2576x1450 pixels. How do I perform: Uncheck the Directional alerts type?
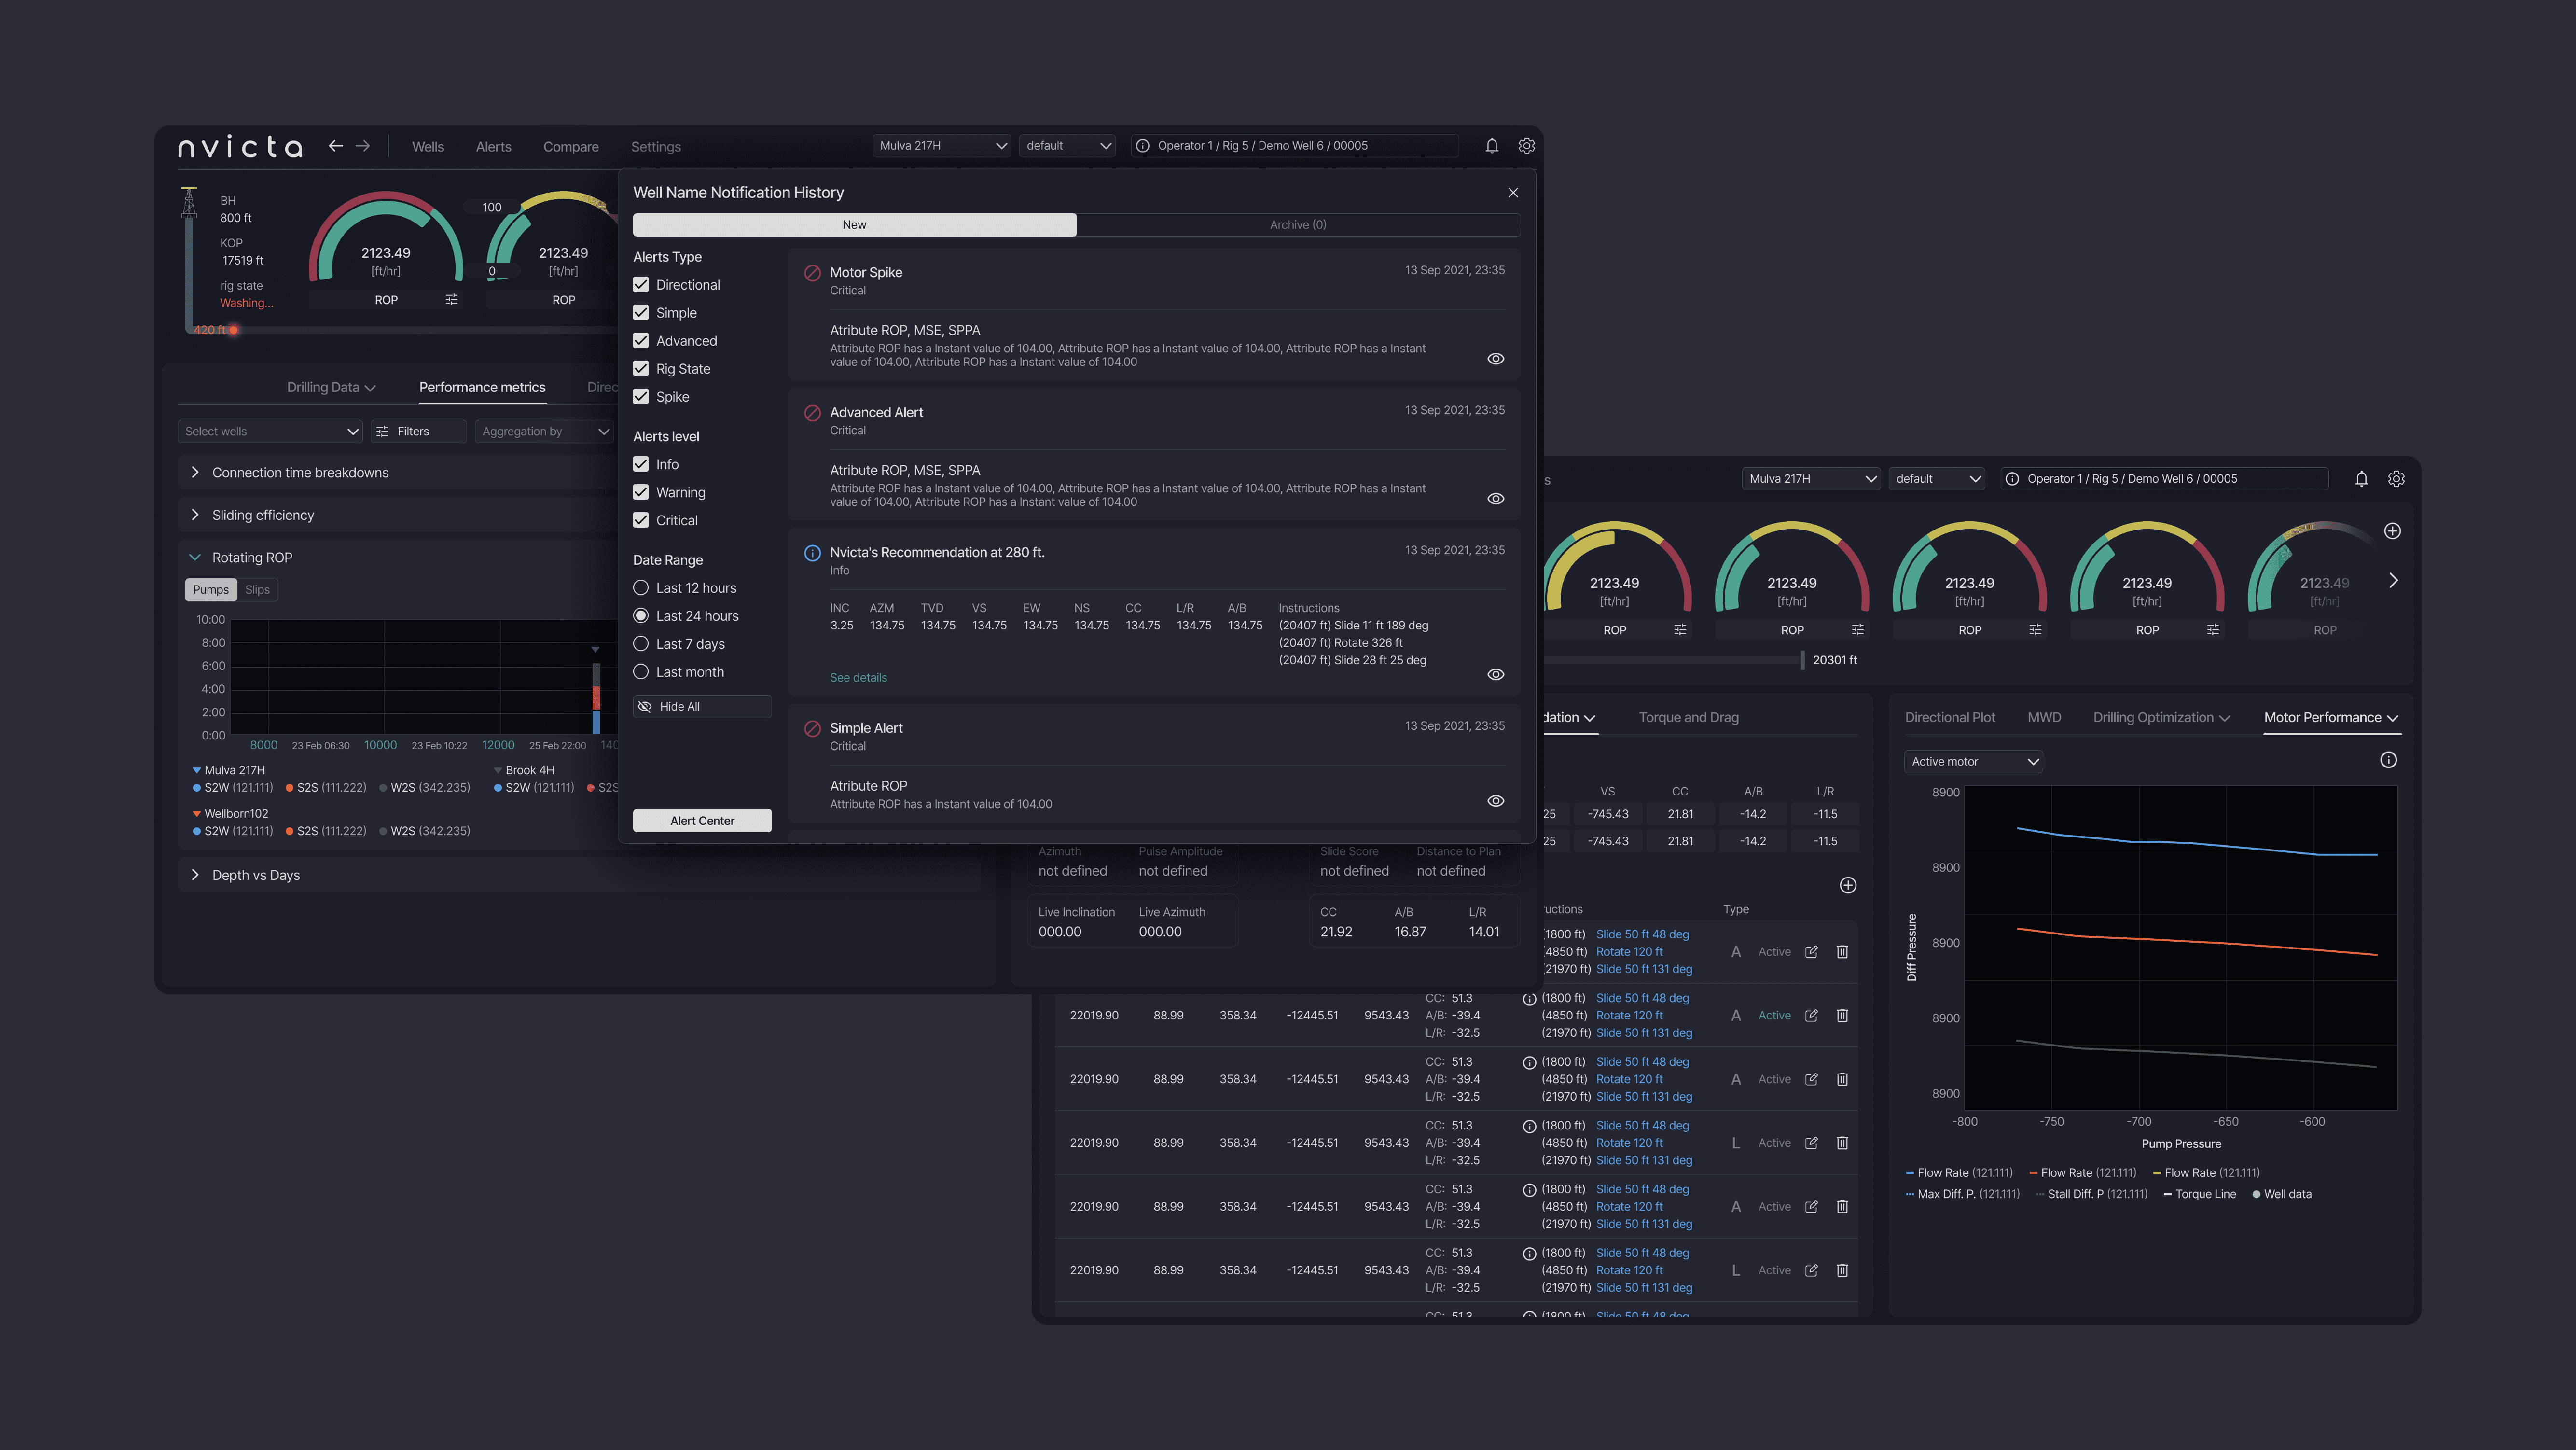click(x=641, y=285)
